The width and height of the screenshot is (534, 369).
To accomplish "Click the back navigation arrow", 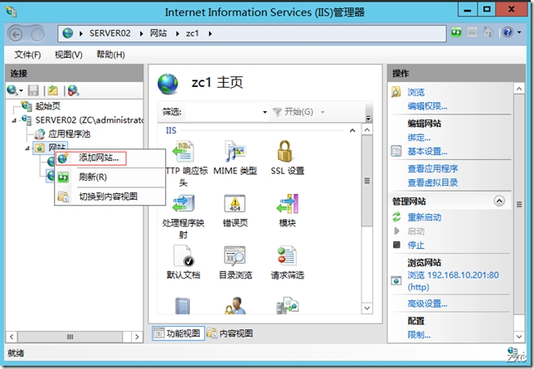I will [15, 34].
